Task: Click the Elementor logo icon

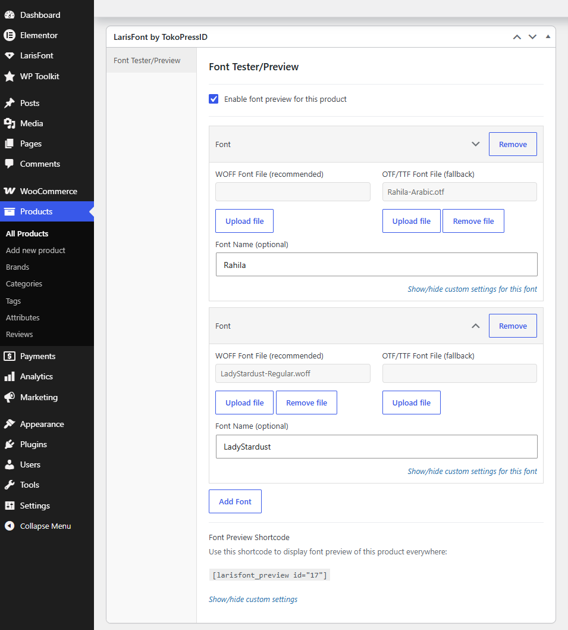Action: [10, 35]
